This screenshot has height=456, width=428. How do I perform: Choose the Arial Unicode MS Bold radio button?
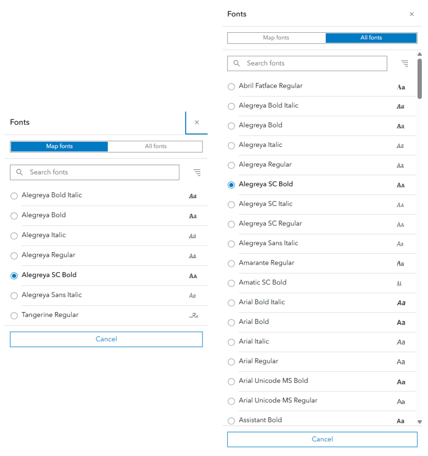[x=231, y=382]
